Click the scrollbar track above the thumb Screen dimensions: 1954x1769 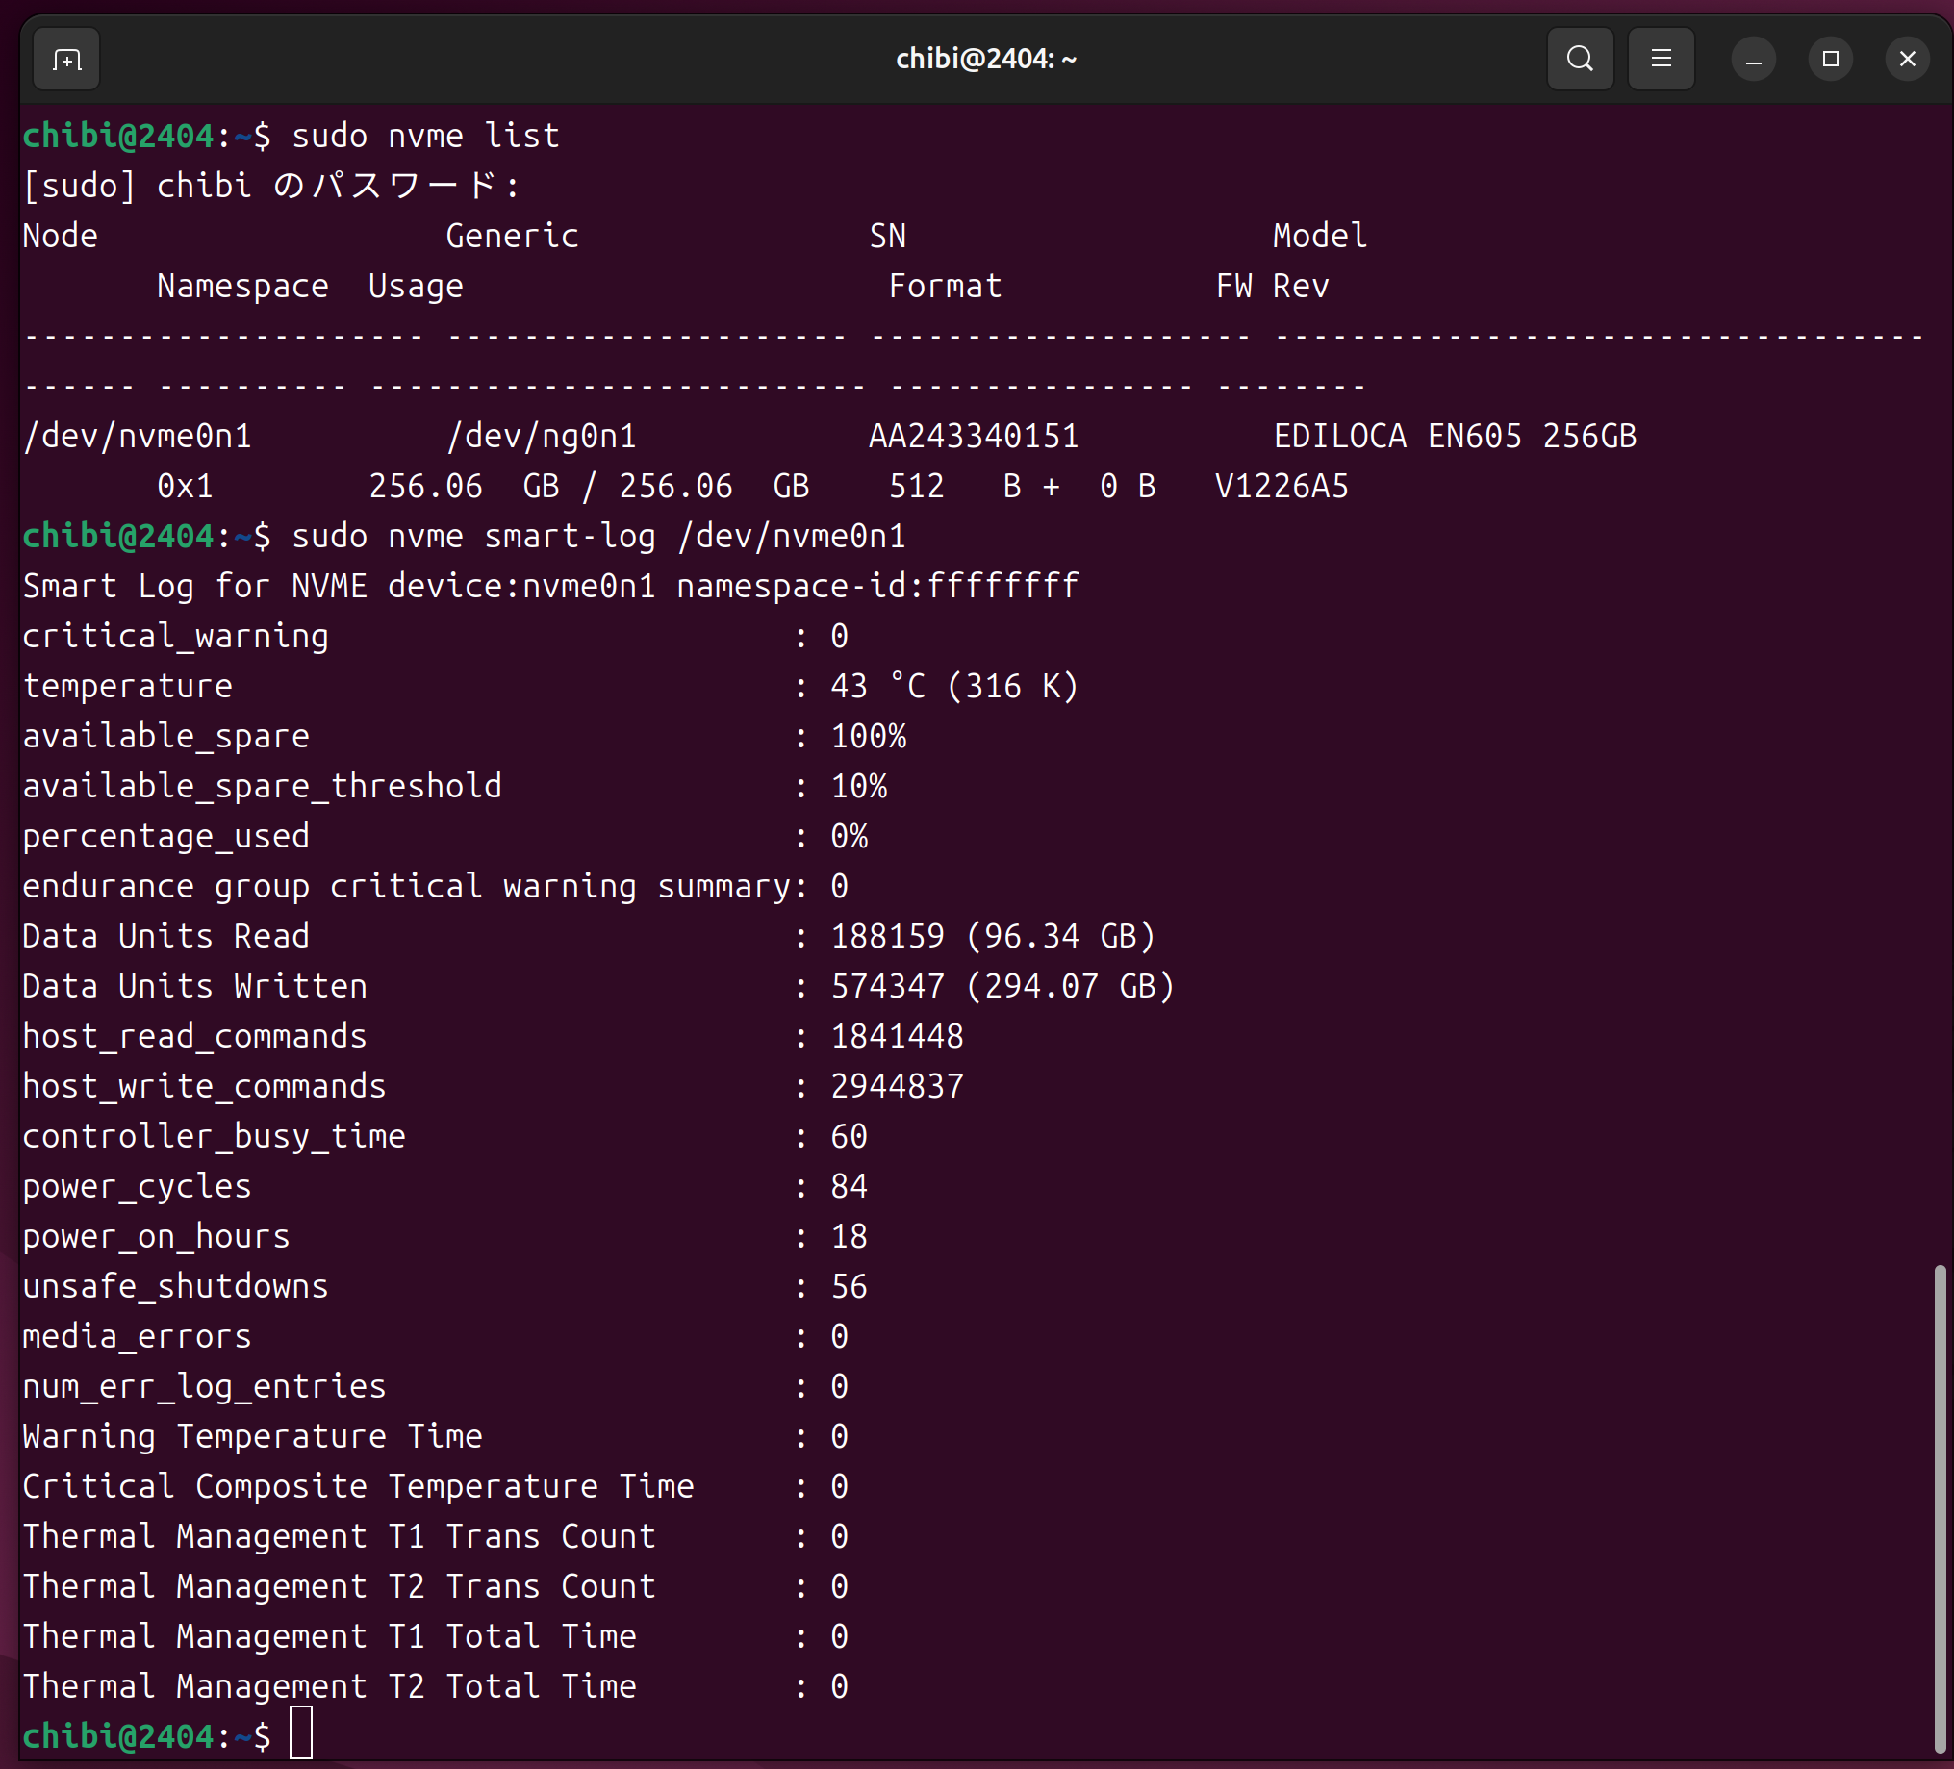(1939, 678)
